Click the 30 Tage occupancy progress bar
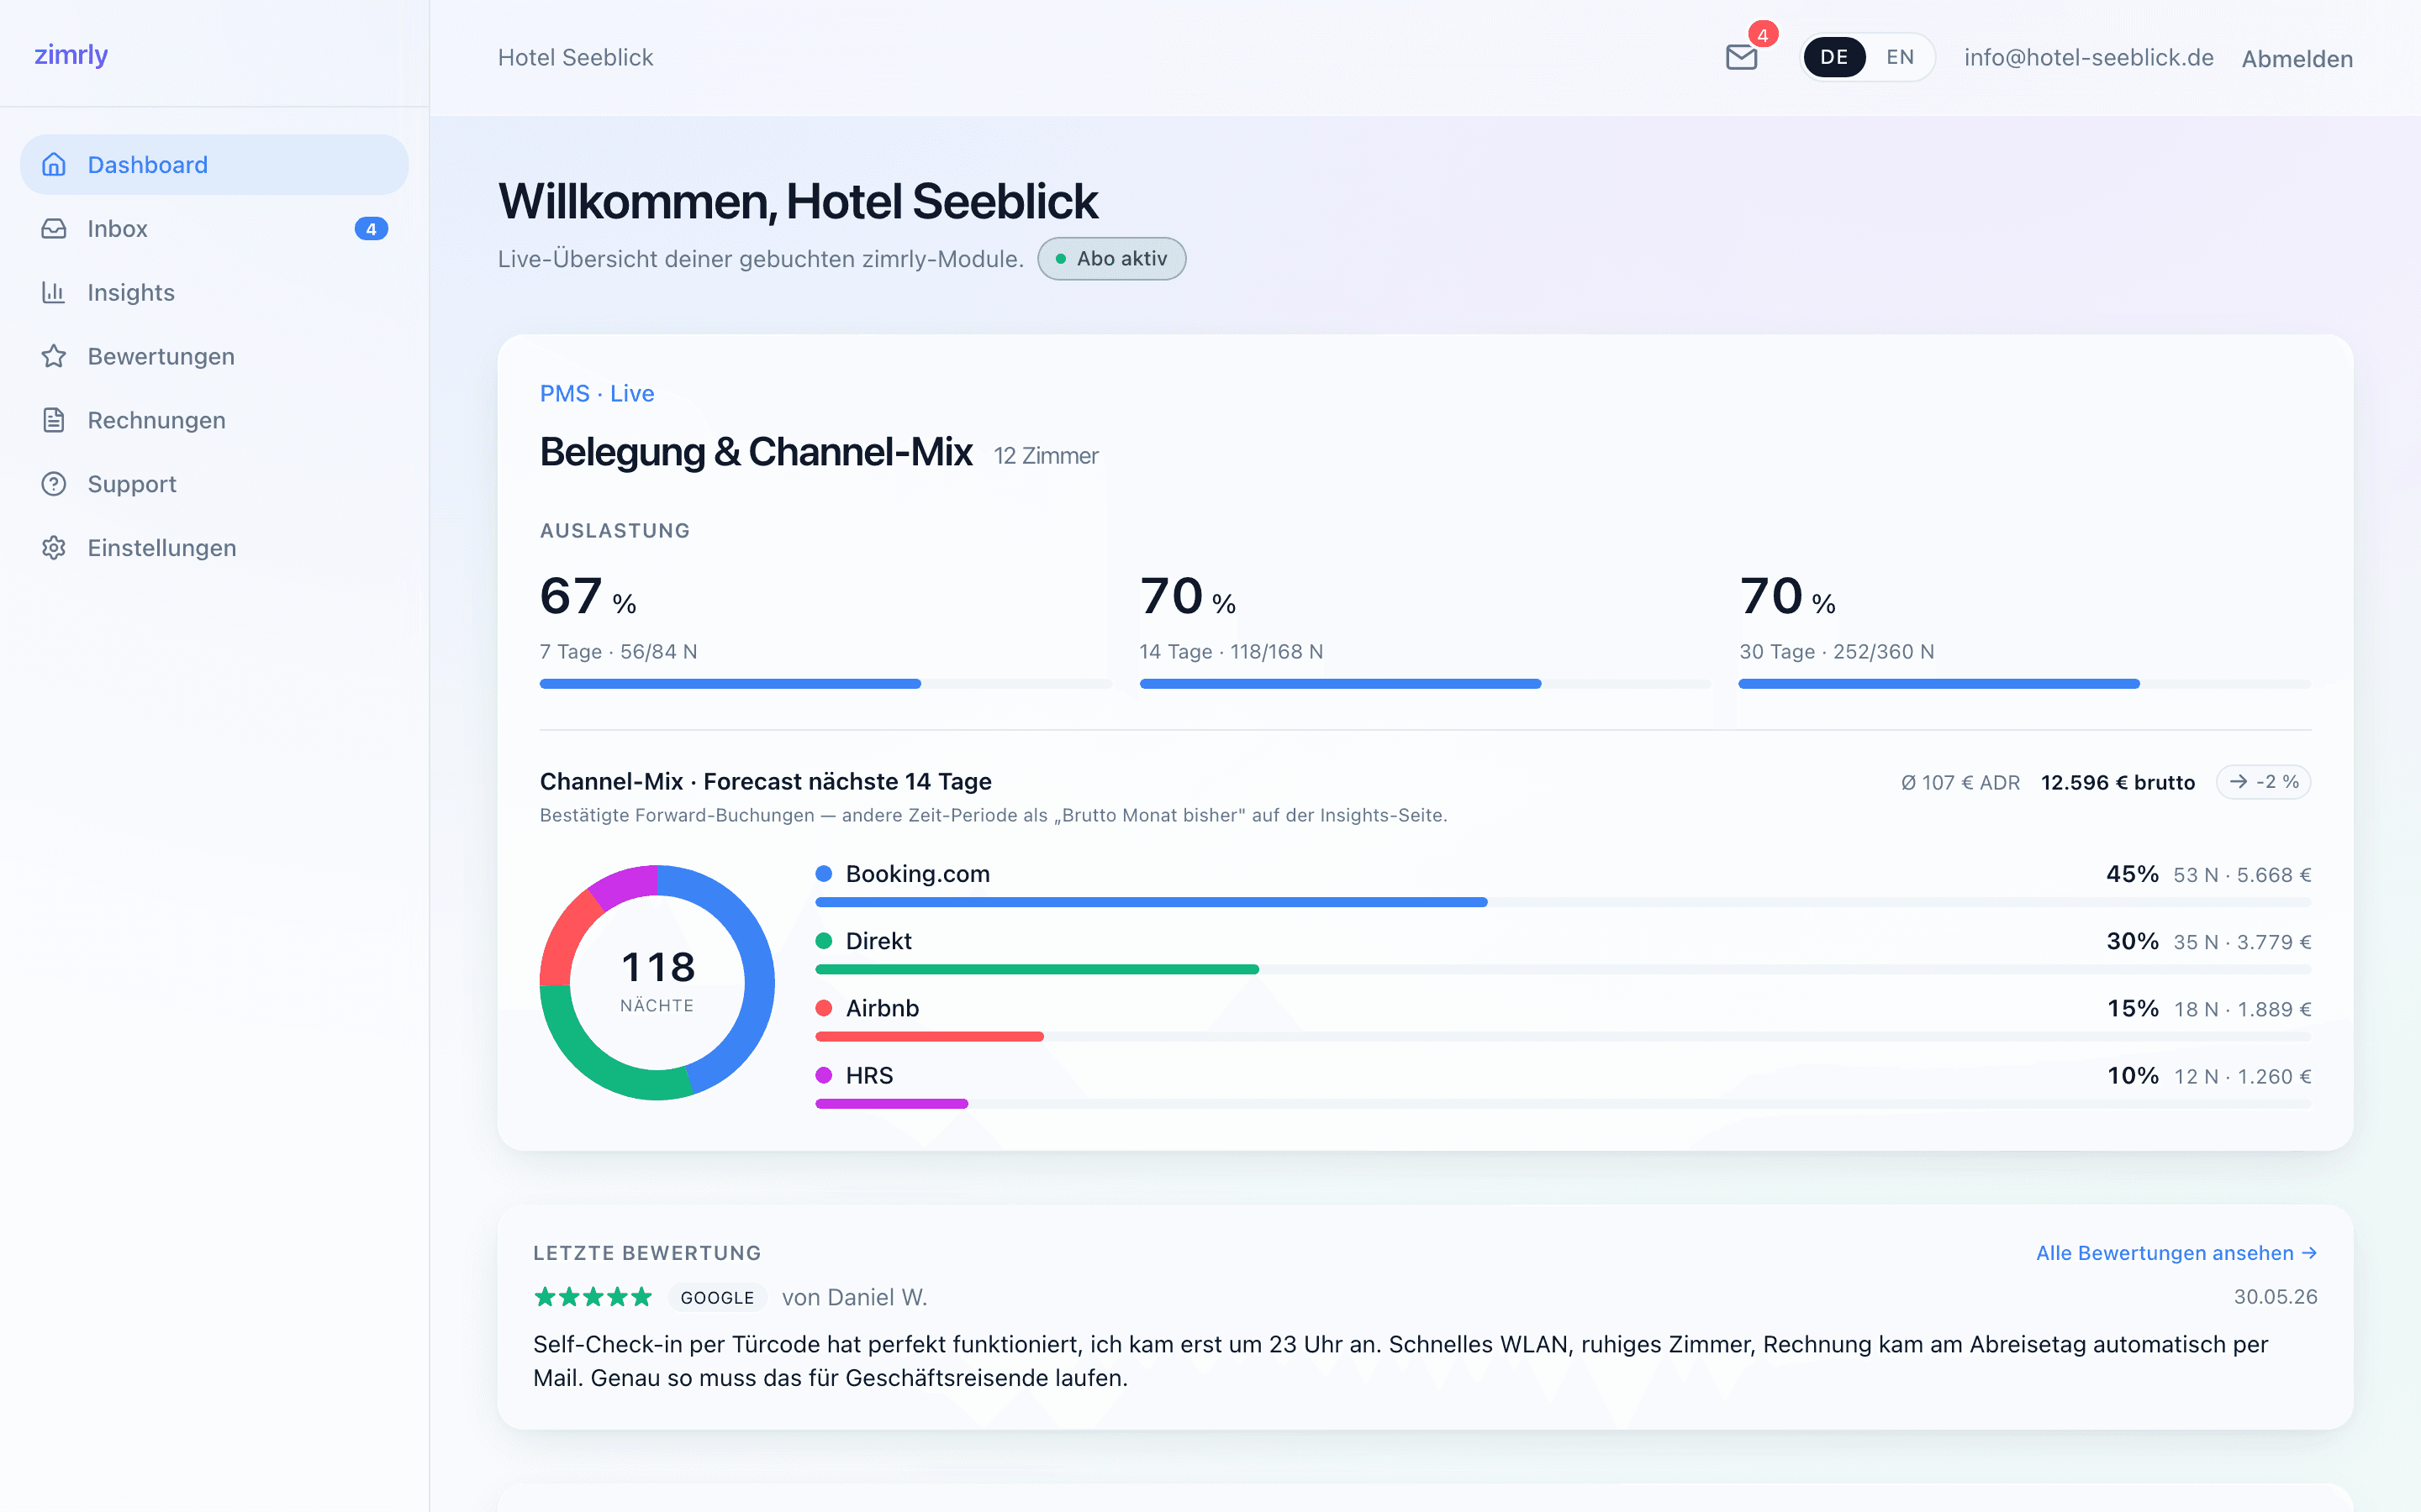 pyautogui.click(x=2025, y=684)
